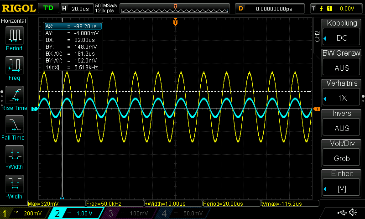Screen dimensions: 365x219
Task: Click the 500MSa/s sample rate readout
Action: [x=106, y=6]
